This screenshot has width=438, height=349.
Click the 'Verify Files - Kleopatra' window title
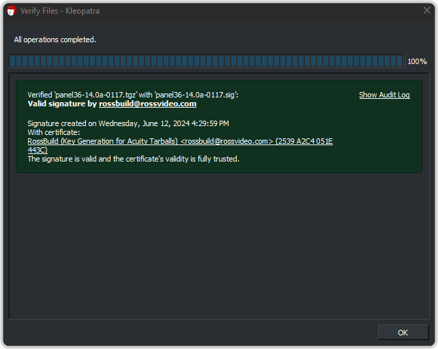(59, 10)
